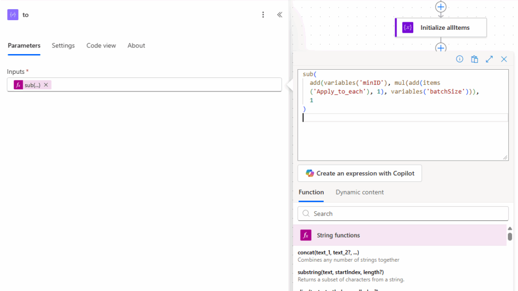Click the fx icon on the sub token

tap(18, 85)
